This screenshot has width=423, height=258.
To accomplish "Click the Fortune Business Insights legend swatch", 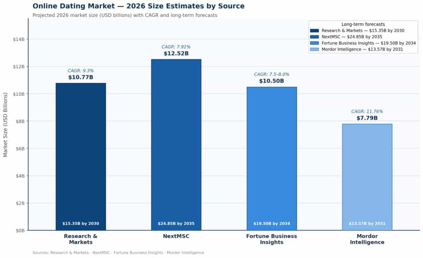I will [314, 43].
